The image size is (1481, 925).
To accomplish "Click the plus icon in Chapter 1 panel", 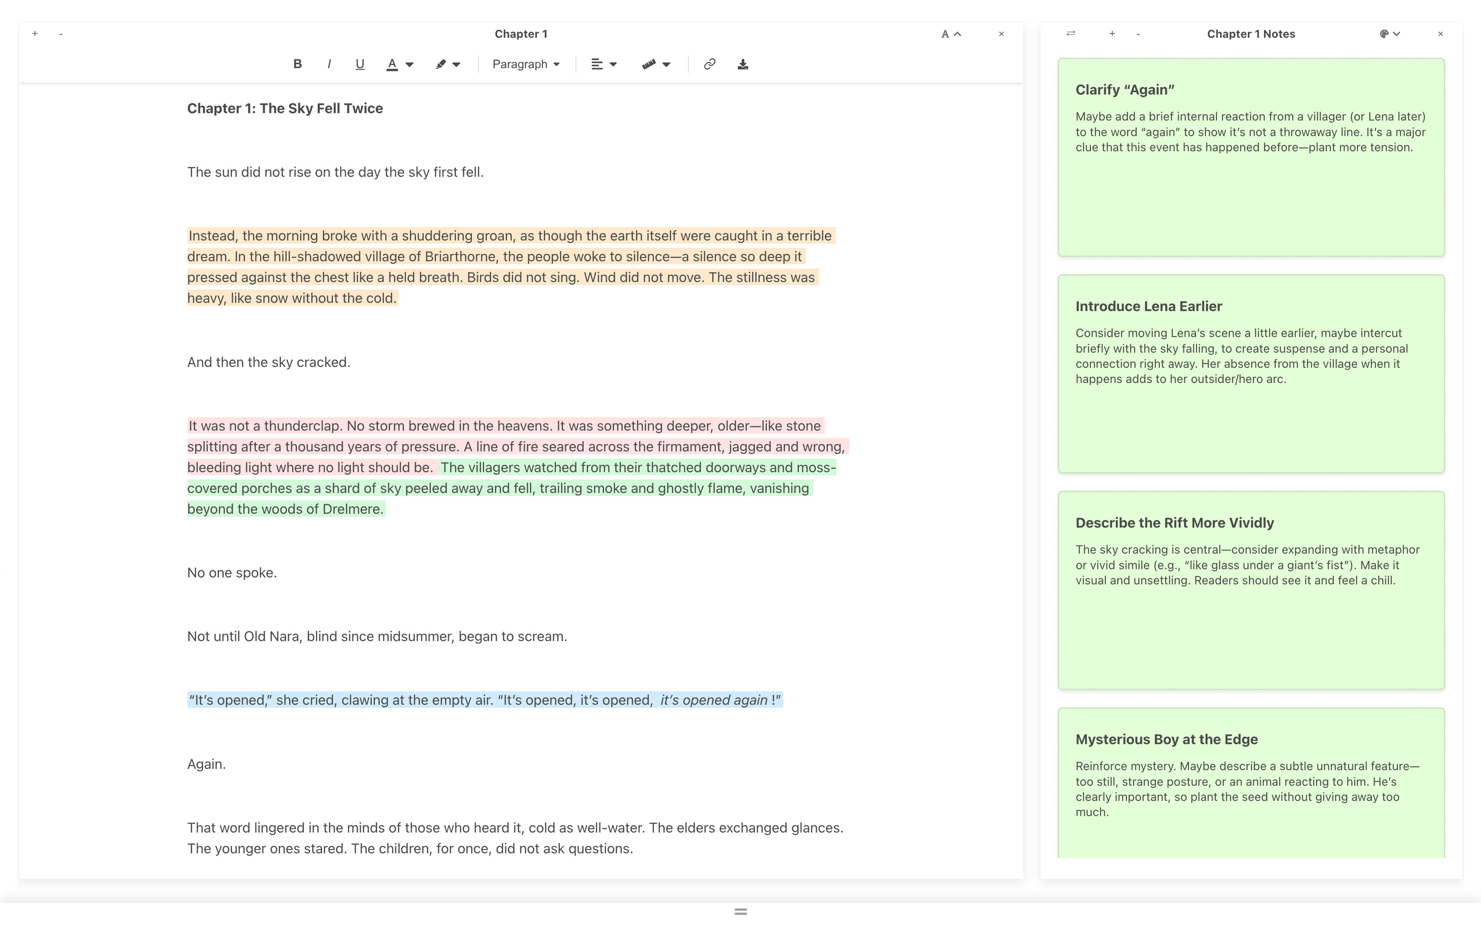I will click(35, 34).
